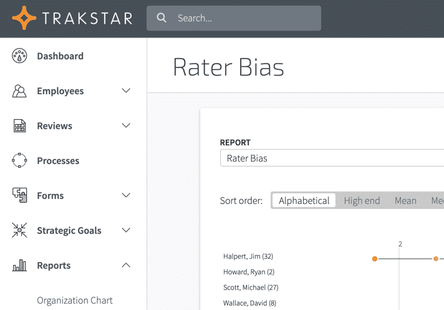Go to Processes in the sidebar
444x310 pixels.
point(58,161)
